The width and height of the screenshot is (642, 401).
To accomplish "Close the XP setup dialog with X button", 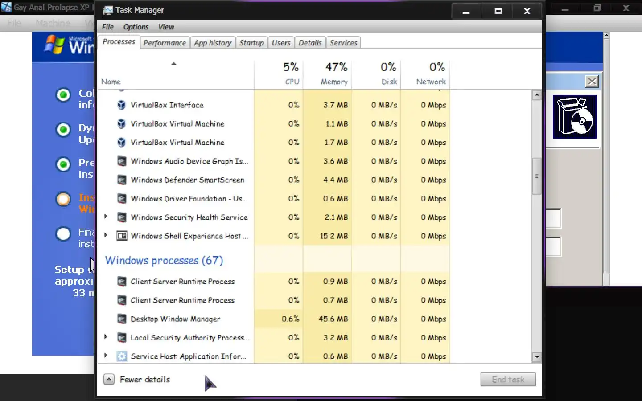I will [592, 81].
